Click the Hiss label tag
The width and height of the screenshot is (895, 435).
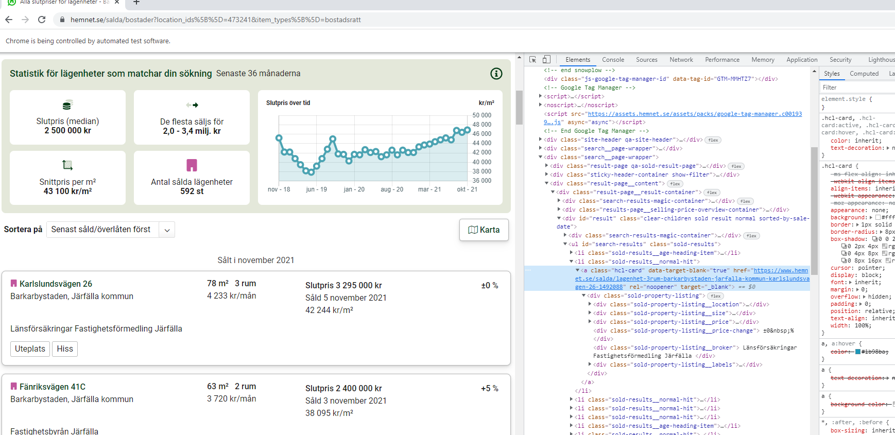click(x=65, y=349)
